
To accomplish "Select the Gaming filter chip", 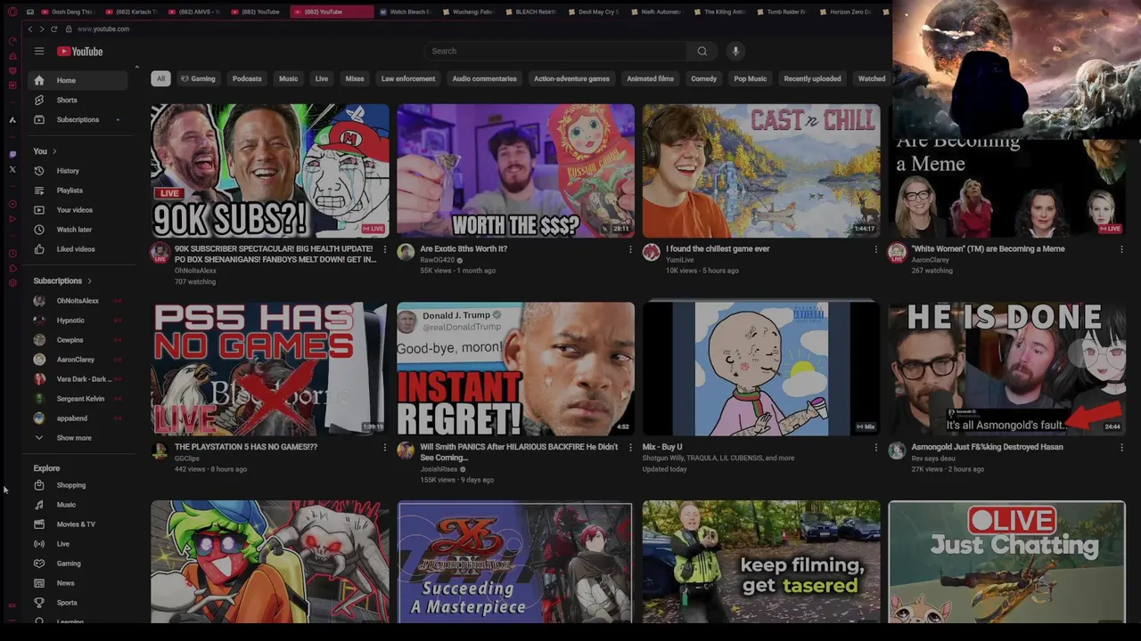I will click(x=198, y=78).
